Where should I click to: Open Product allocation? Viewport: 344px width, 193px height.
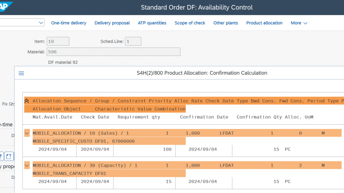264,23
